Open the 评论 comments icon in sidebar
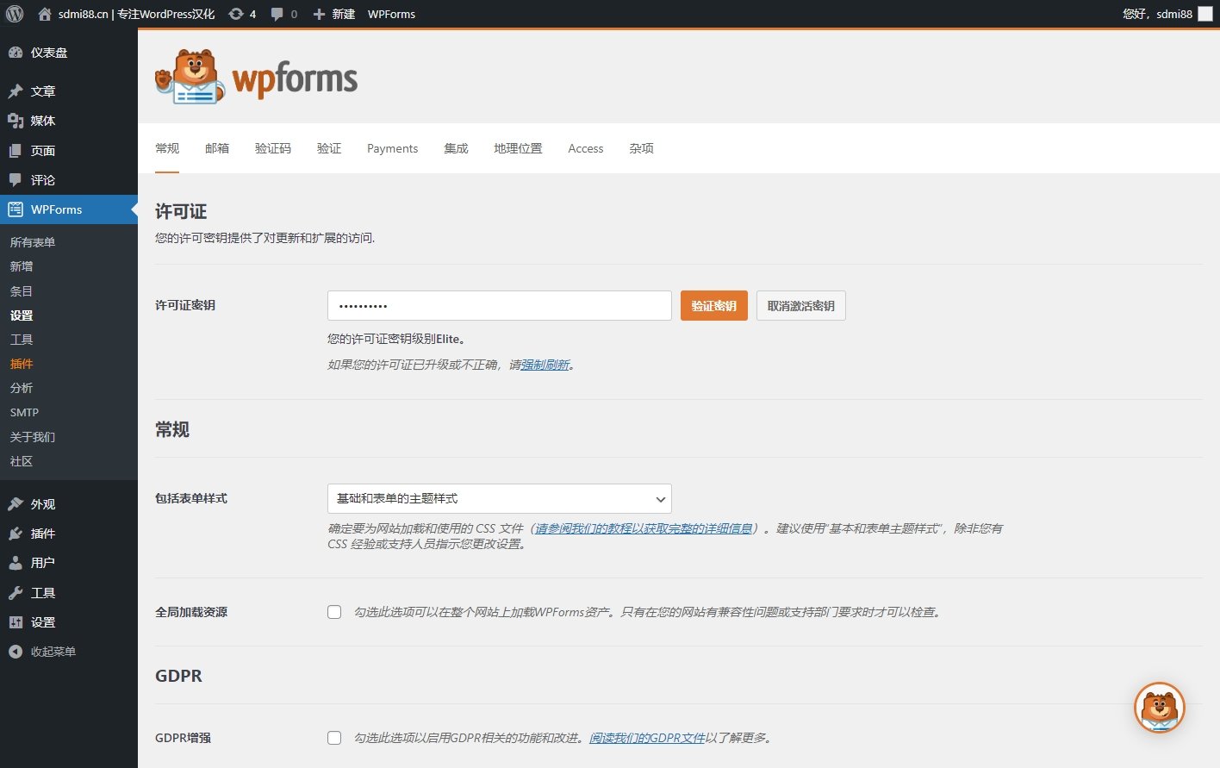The image size is (1220, 768). point(16,179)
